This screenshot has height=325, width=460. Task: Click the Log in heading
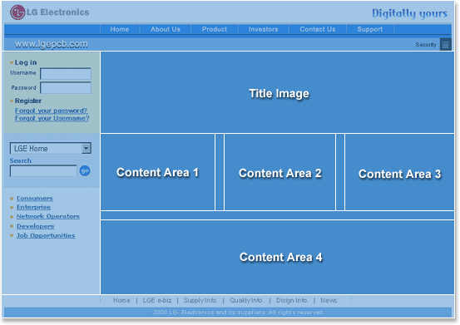(26, 62)
